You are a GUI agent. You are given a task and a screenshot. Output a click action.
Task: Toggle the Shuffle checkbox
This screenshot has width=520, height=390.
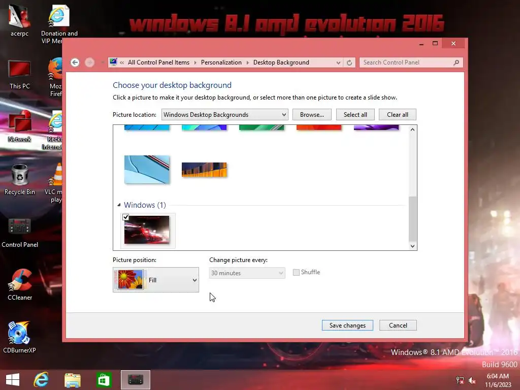296,272
